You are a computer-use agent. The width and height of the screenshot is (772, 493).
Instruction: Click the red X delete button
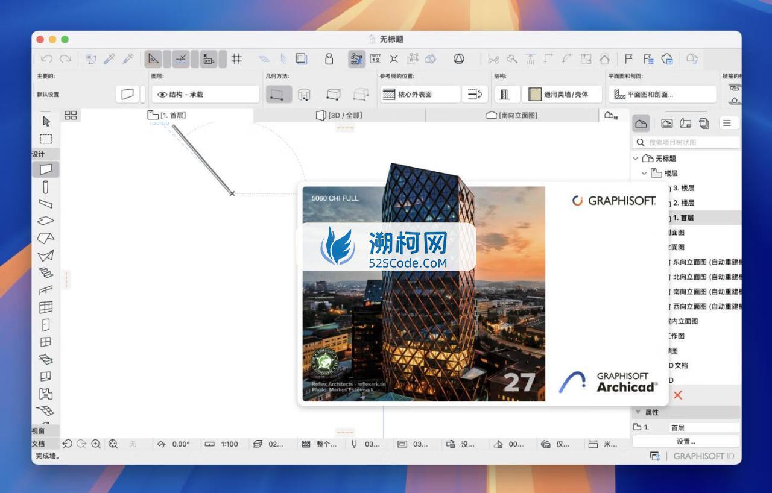[678, 395]
